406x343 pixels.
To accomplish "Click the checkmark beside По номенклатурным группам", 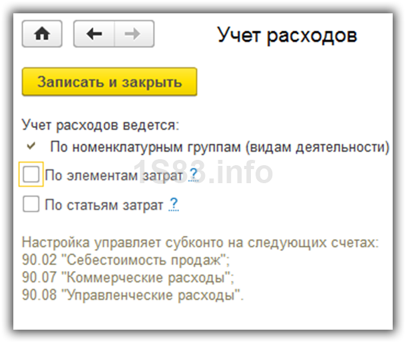I will (31, 146).
